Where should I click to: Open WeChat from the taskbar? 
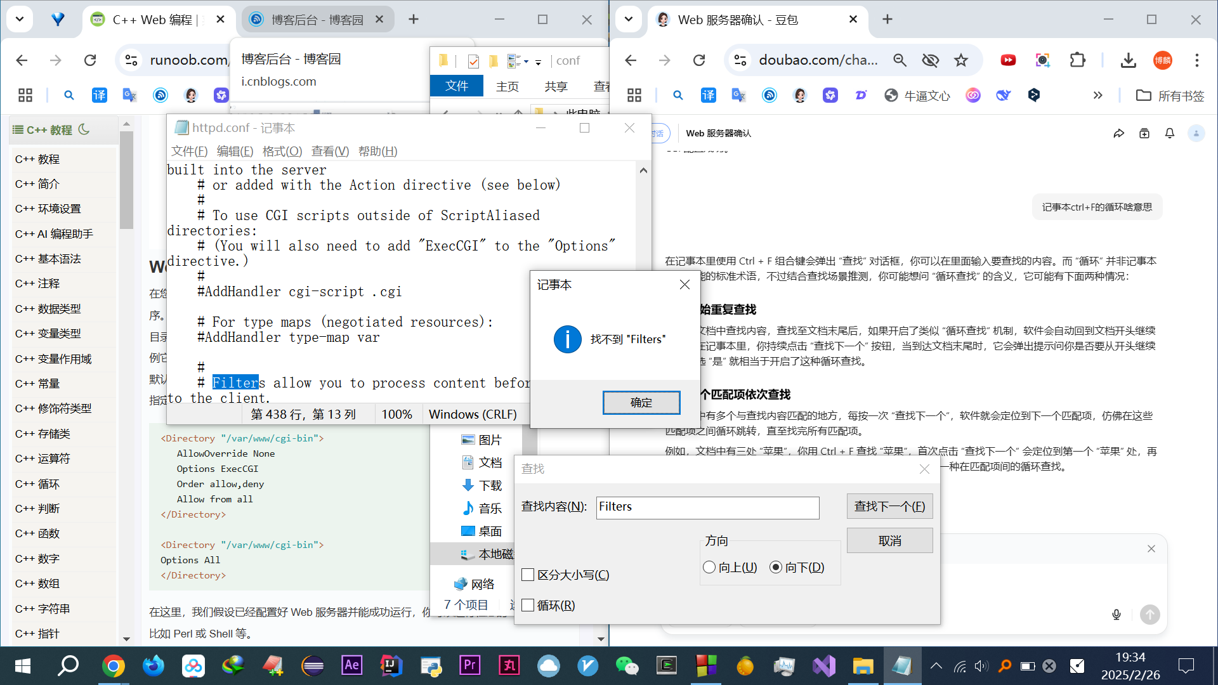point(627,665)
